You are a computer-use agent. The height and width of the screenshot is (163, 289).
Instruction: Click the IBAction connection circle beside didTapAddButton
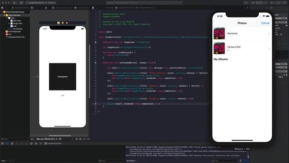point(95,62)
